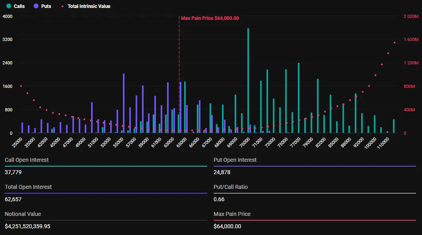Select the tallest green call bar at 70000
The width and height of the screenshot is (422, 235).
pos(248,80)
